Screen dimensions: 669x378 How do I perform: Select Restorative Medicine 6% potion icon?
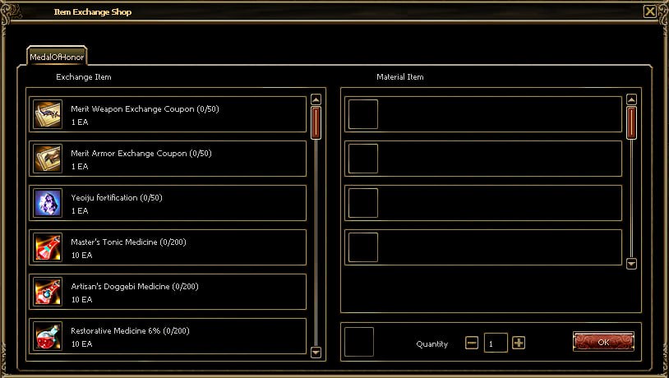click(x=48, y=336)
